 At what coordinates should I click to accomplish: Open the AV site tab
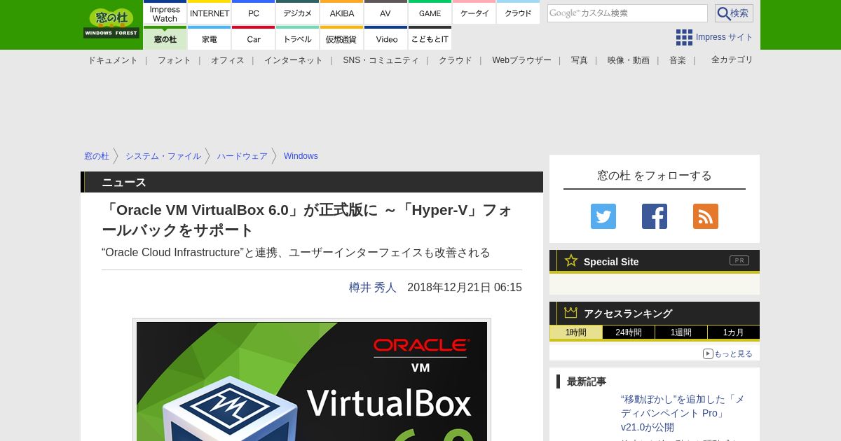pos(385,13)
